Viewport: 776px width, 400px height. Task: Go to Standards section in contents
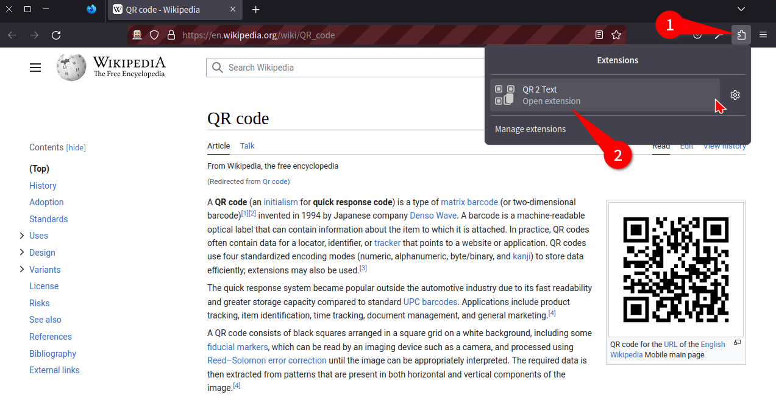pos(48,219)
